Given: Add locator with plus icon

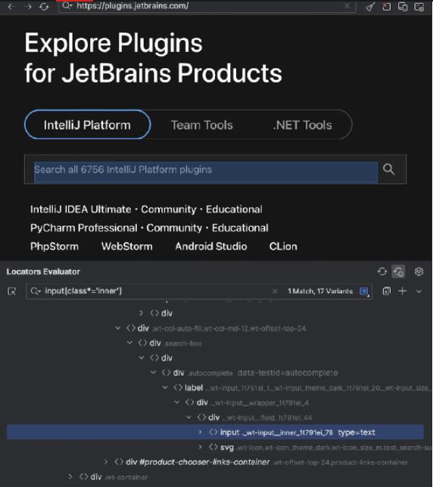Looking at the screenshot, I should (403, 291).
